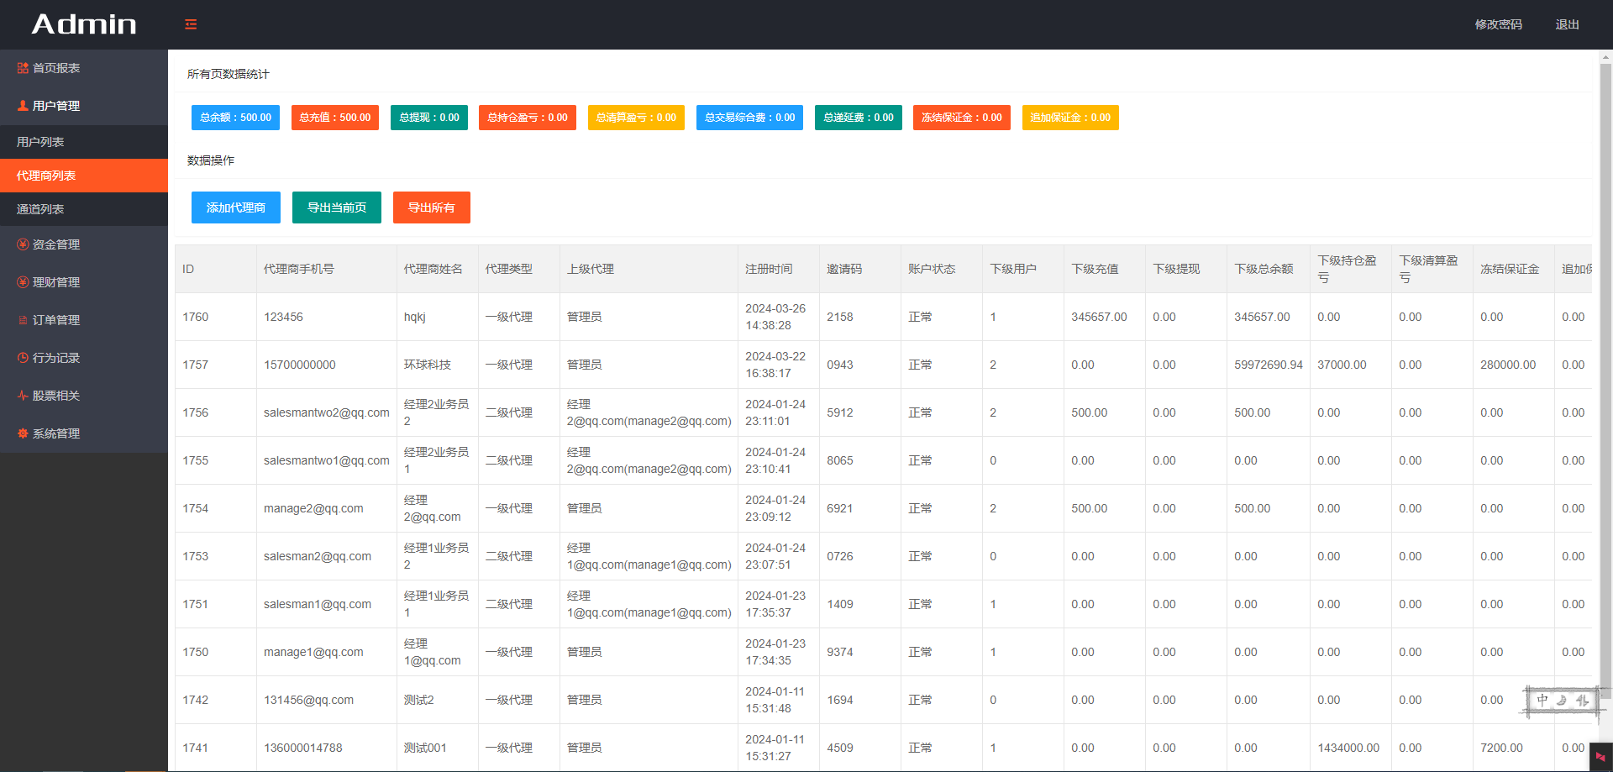Click the 用户管理 person icon
This screenshot has width=1613, height=772.
pyautogui.click(x=23, y=106)
